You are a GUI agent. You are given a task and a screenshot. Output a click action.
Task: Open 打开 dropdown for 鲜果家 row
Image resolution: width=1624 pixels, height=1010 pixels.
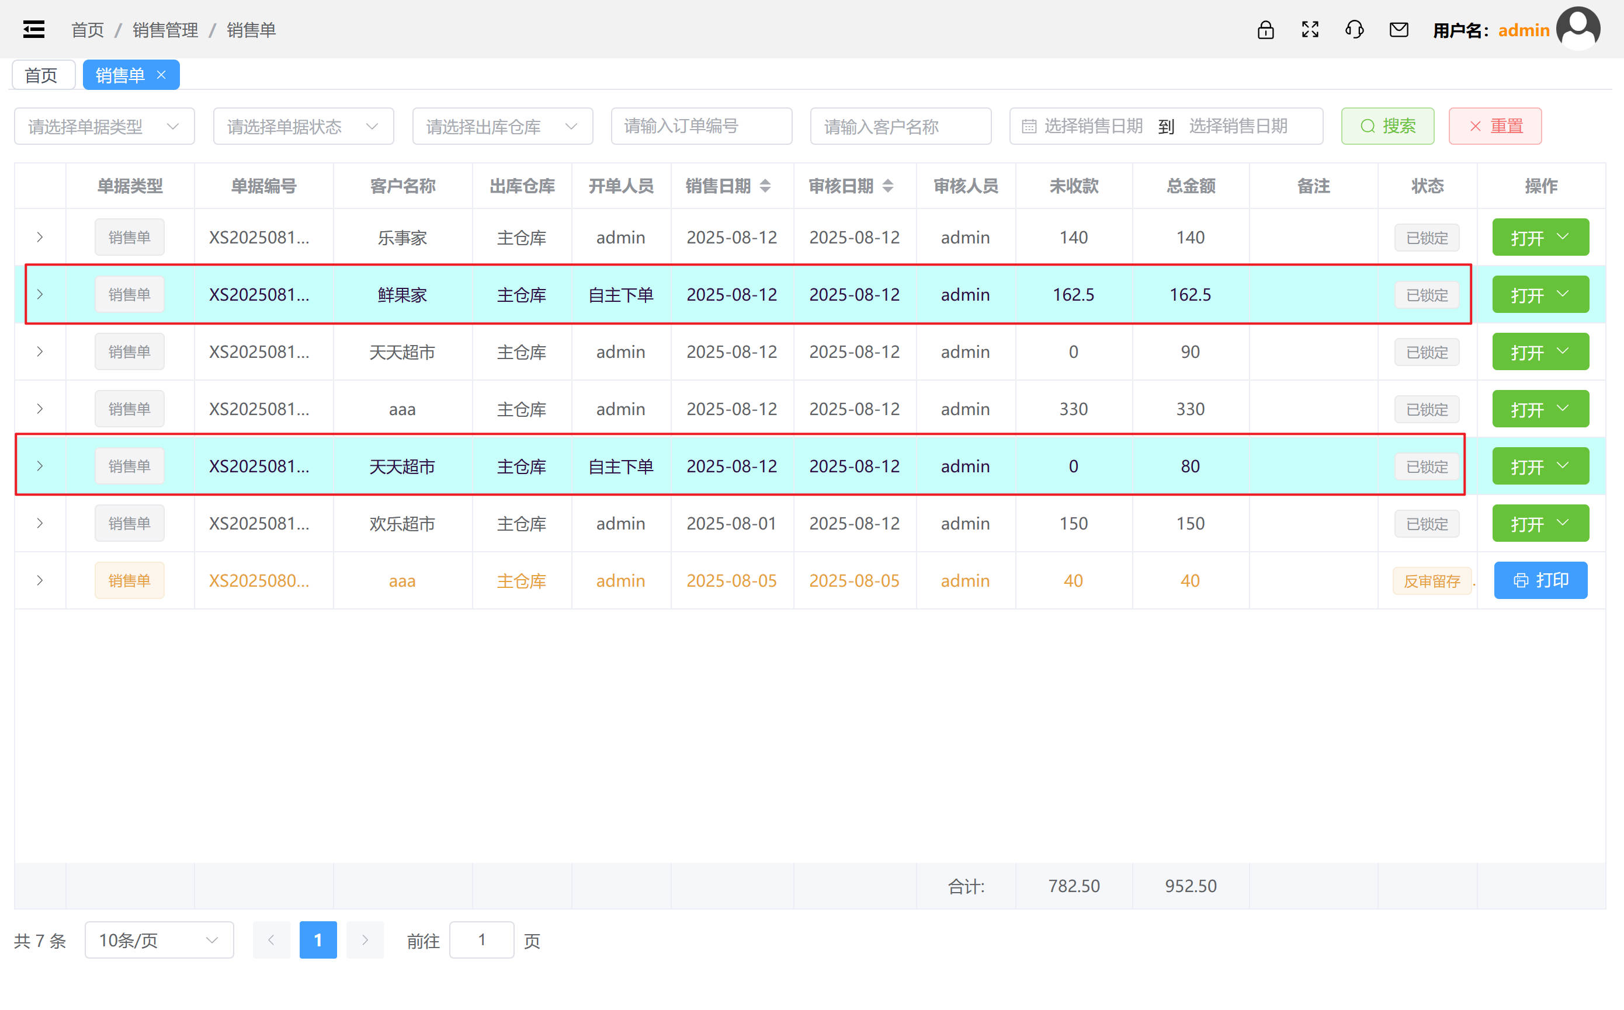[x=1540, y=295]
